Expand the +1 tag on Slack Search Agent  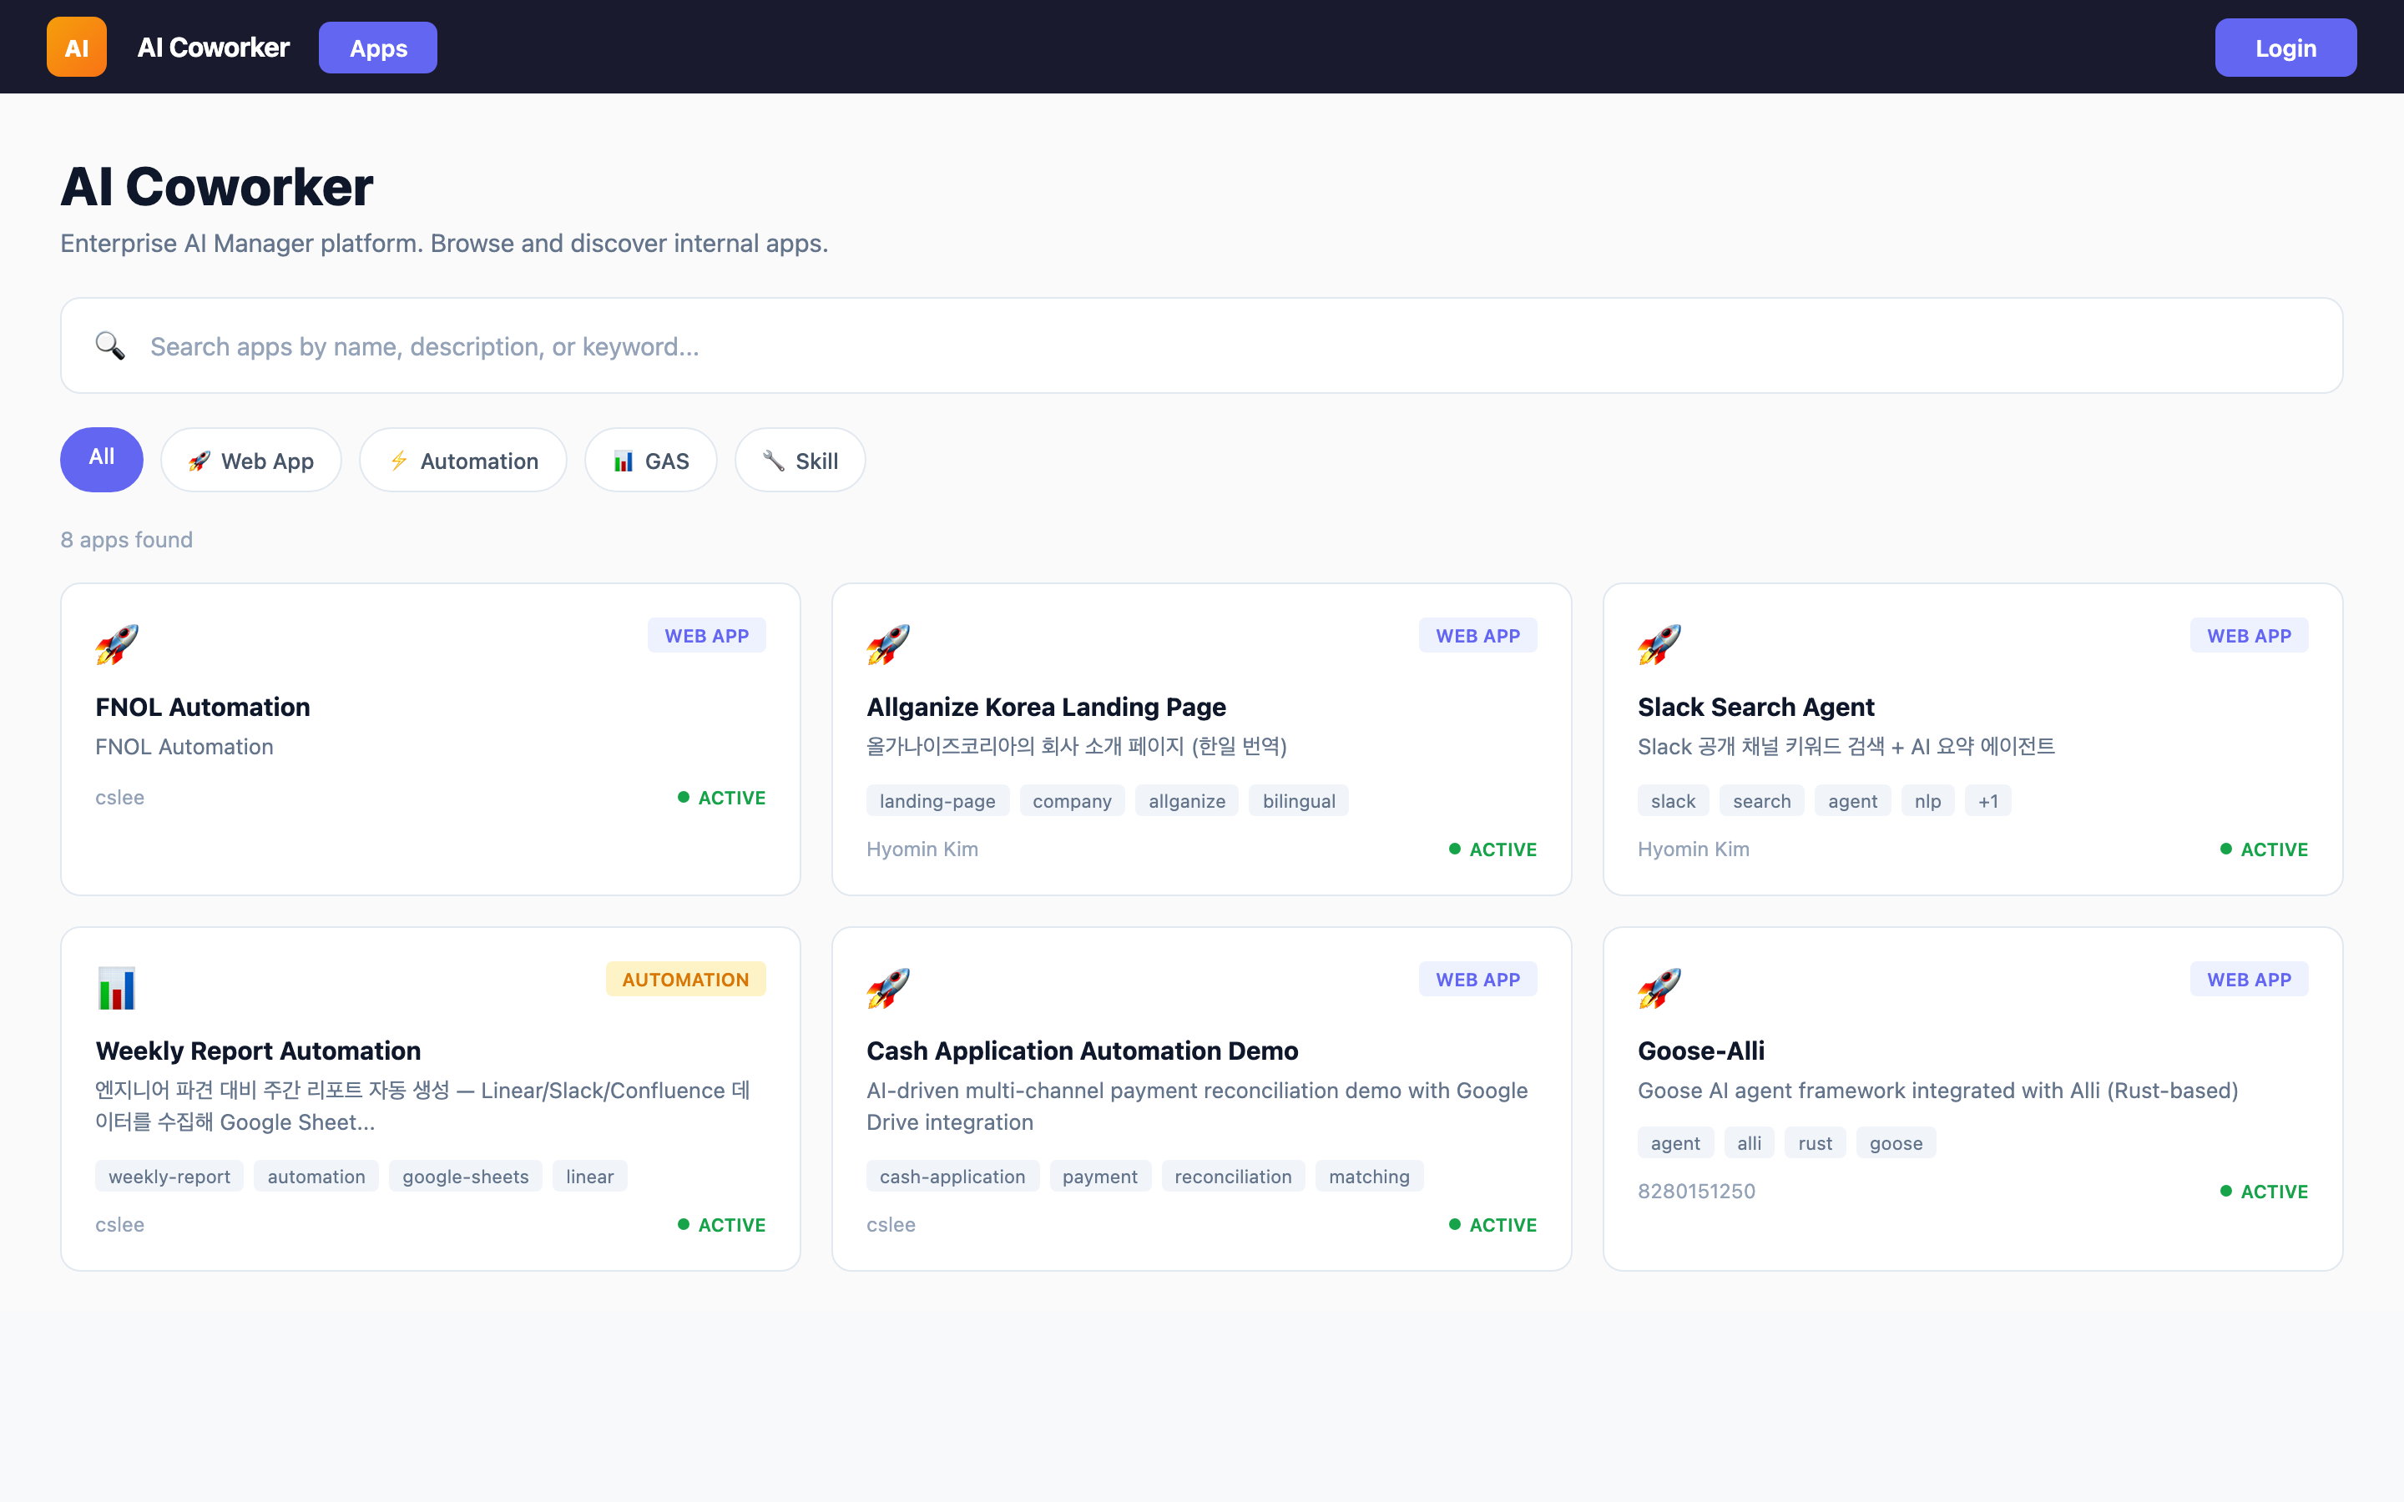tap(1989, 801)
